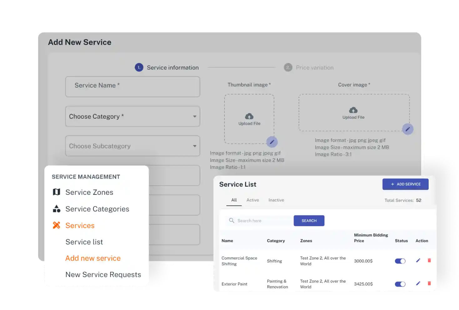Switch to the Active tab
Image resolution: width=459 pixels, height=310 pixels.
253,200
